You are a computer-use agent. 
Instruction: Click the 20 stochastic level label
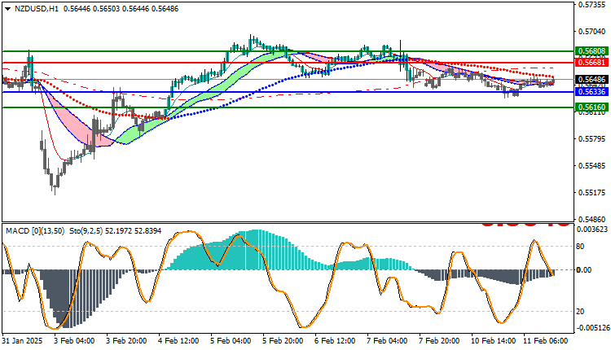click(x=580, y=312)
